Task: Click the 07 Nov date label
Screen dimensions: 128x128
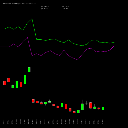Action: pyautogui.click(x=24, y=122)
